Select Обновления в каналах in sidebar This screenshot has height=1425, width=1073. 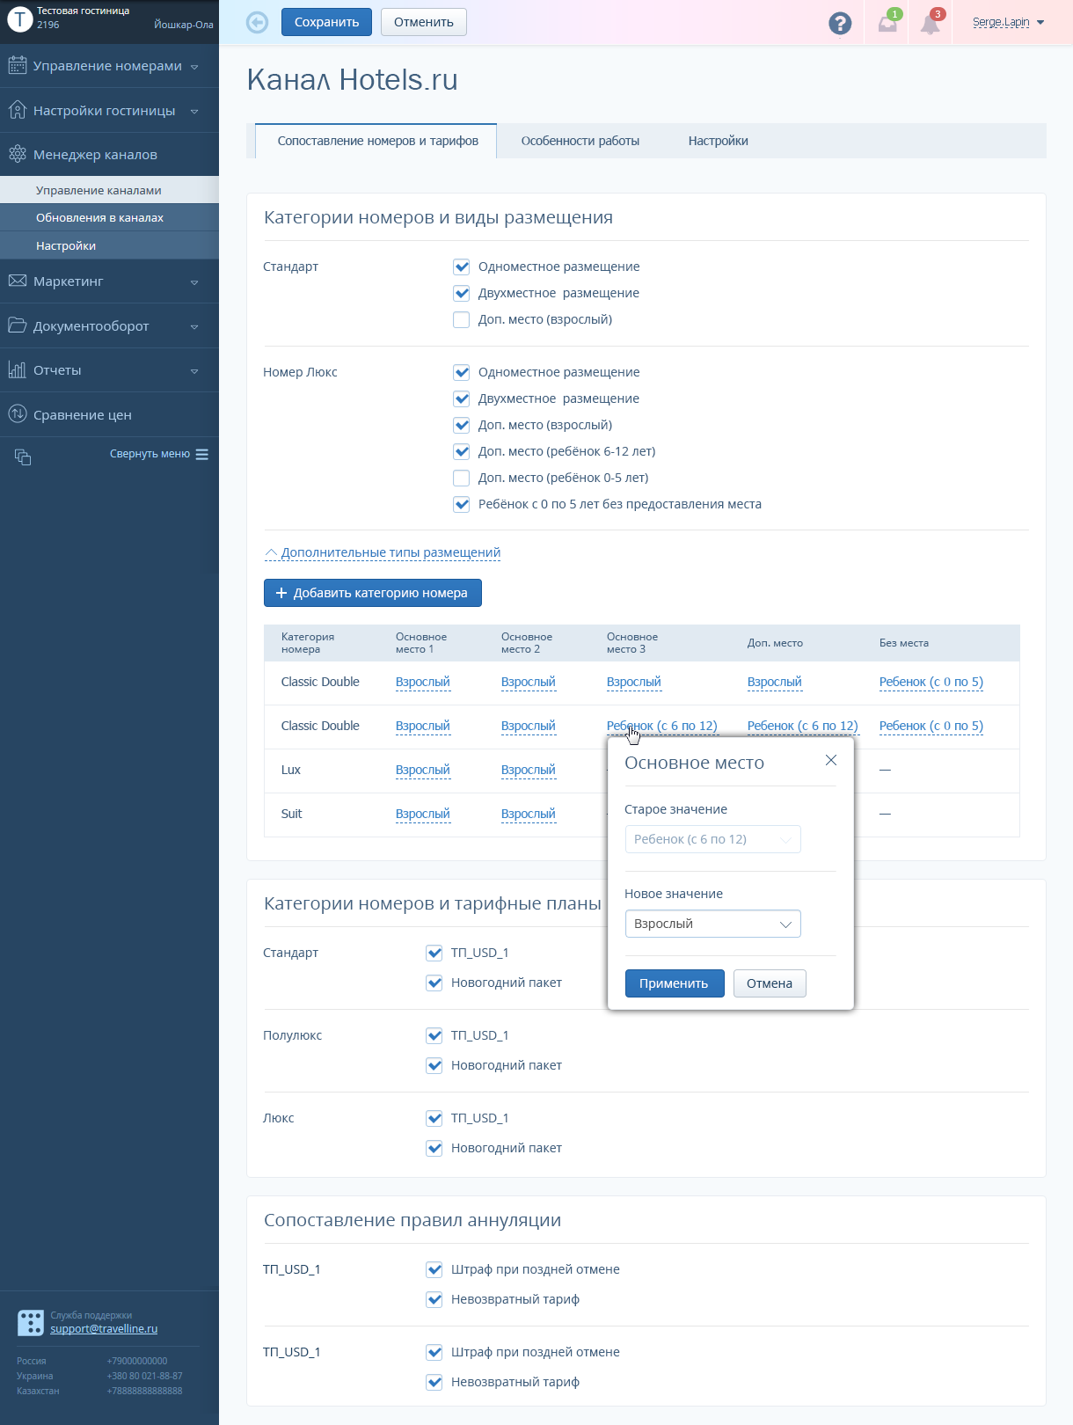[109, 217]
